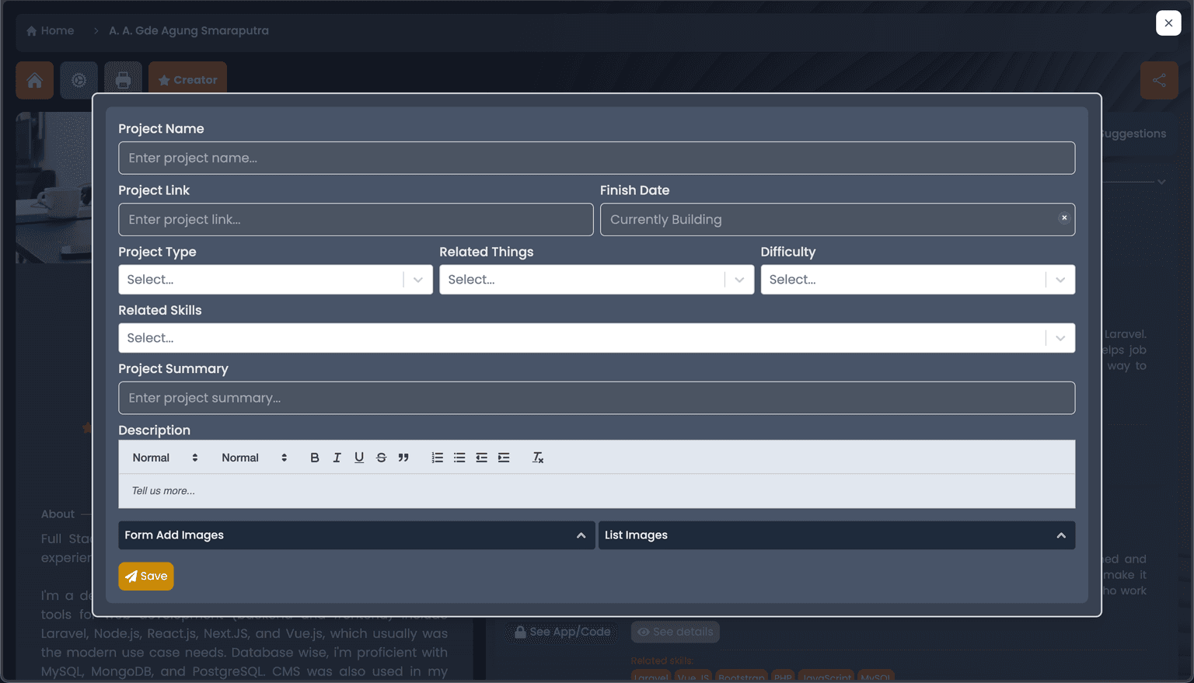1194x683 pixels.
Task: Create a numbered list in the description
Action: point(437,457)
